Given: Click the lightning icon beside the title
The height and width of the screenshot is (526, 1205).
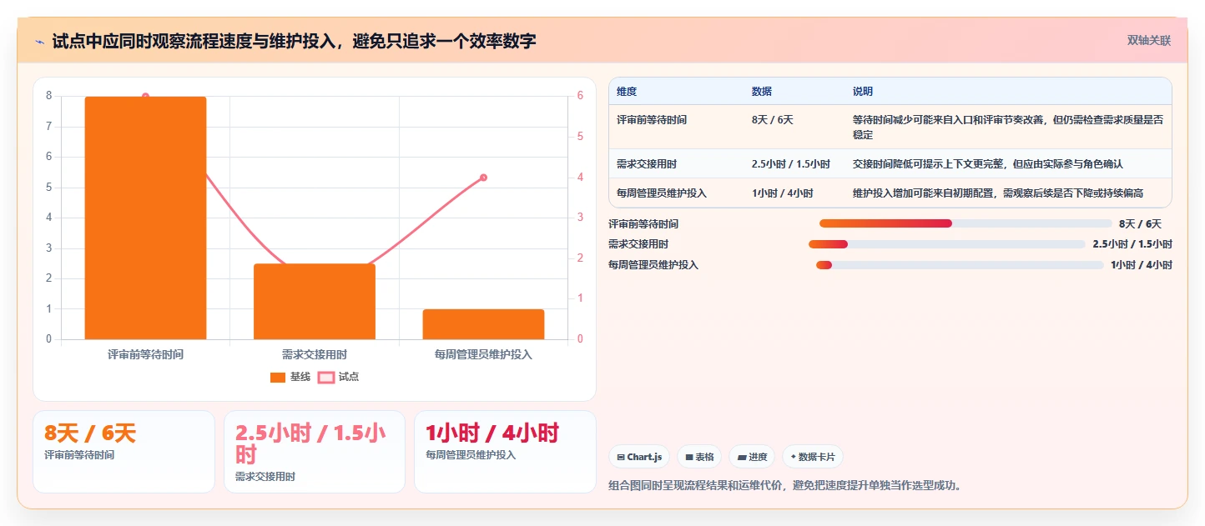Looking at the screenshot, I should 40,41.
